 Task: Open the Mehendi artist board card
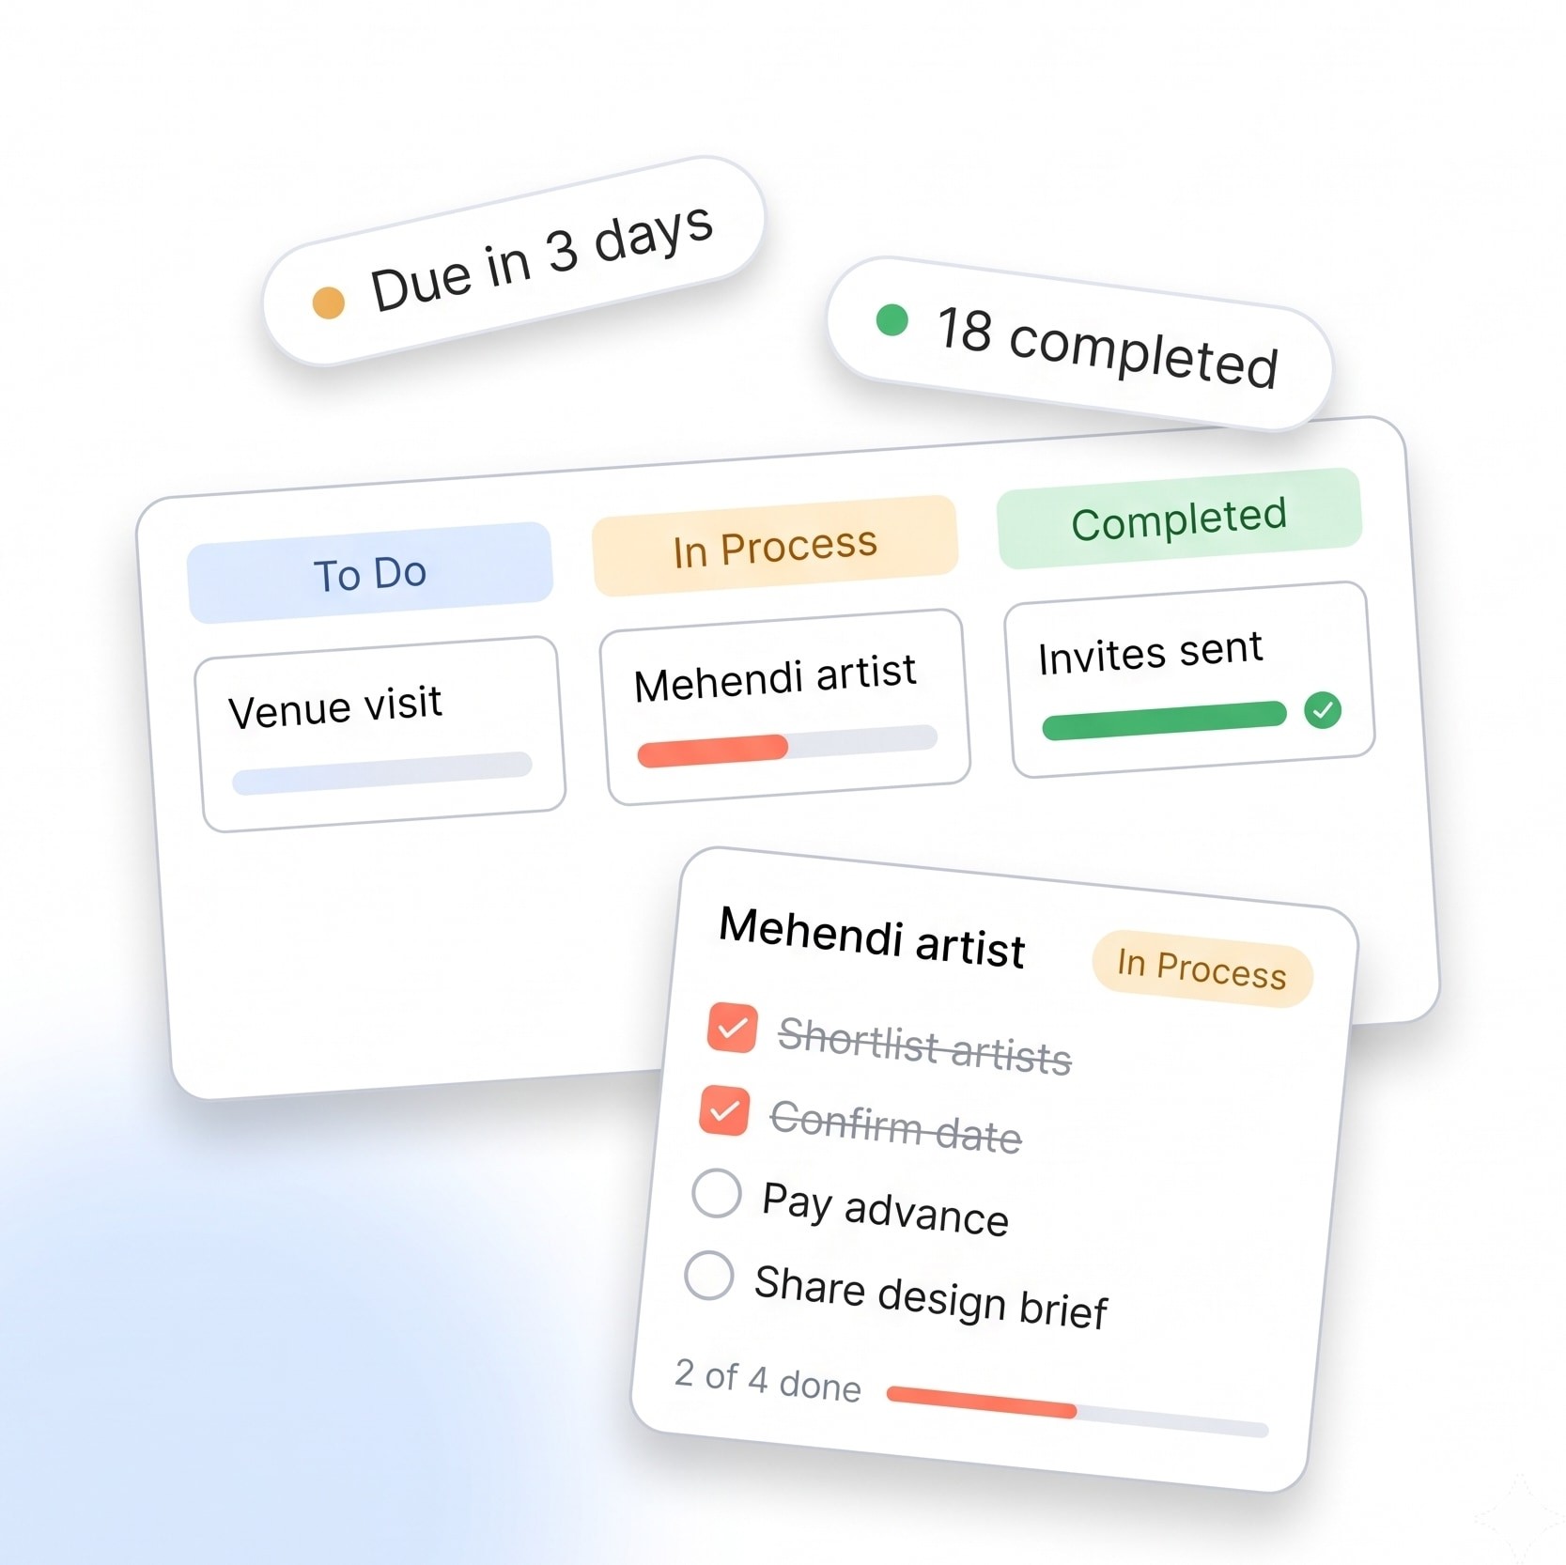pos(784,707)
